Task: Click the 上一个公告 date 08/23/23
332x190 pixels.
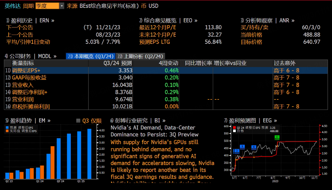Action: point(108,35)
